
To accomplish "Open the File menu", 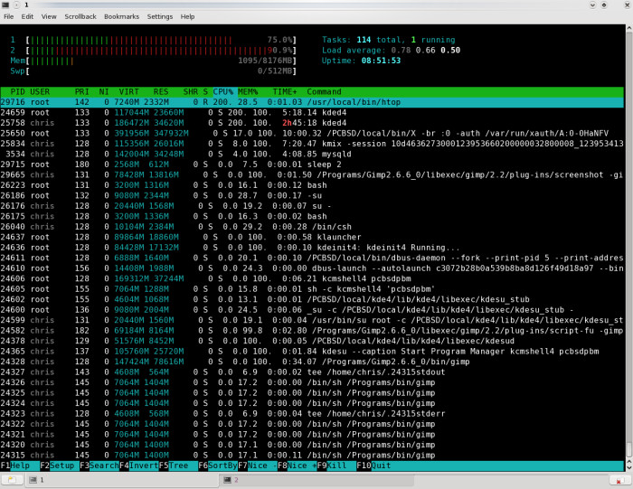I will 8,16.
